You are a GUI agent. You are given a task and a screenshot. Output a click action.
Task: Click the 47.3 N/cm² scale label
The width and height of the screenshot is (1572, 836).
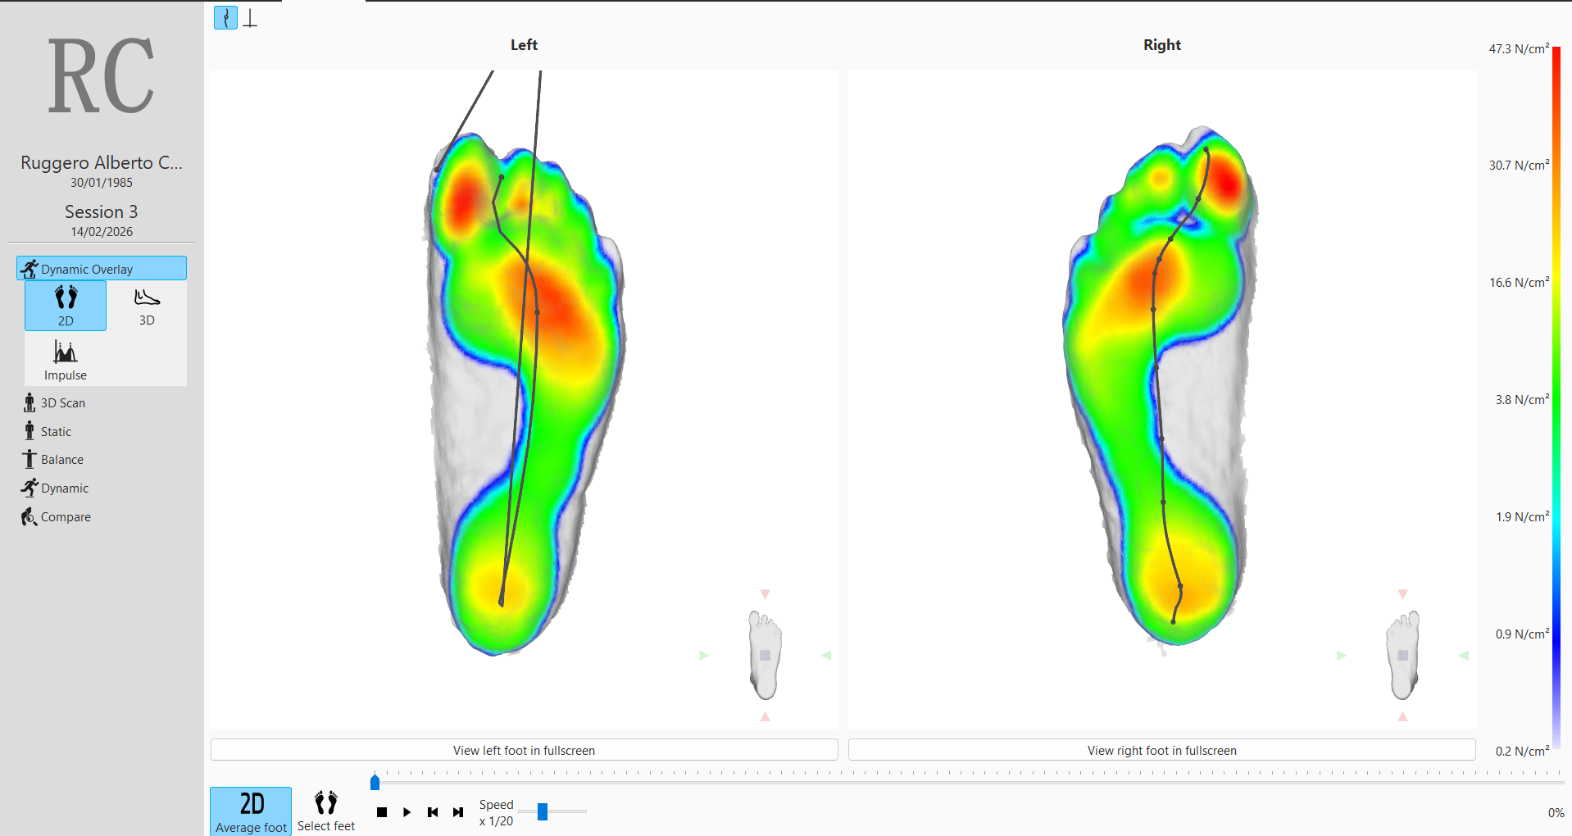coord(1519,48)
